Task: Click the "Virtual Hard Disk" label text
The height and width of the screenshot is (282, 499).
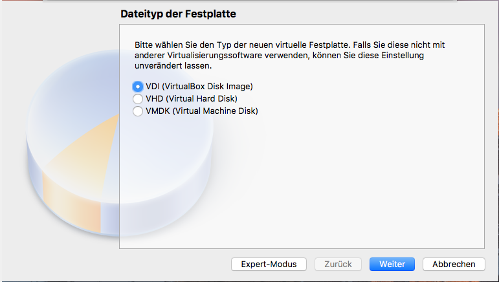Action: point(201,99)
